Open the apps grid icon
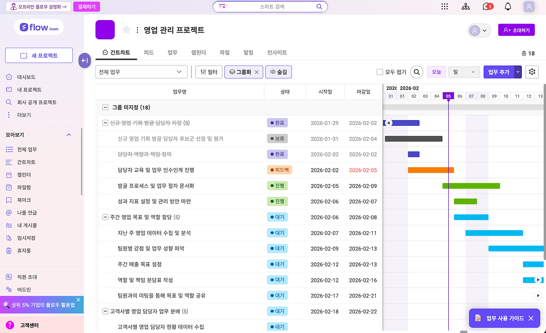This screenshot has height=333, width=546. [x=444, y=6]
